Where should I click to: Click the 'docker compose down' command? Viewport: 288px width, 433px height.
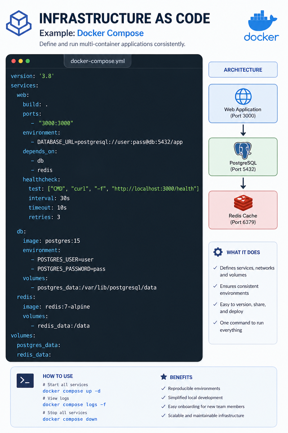[x=70, y=419]
